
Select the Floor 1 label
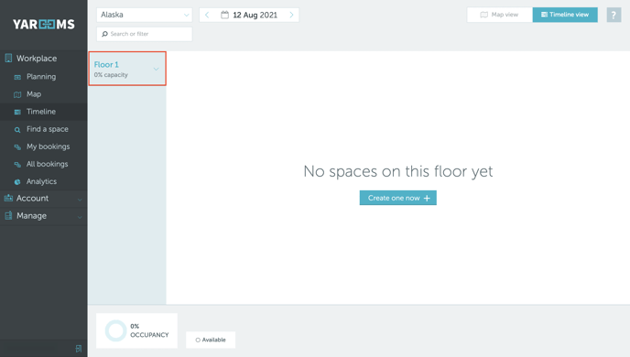[106, 65]
